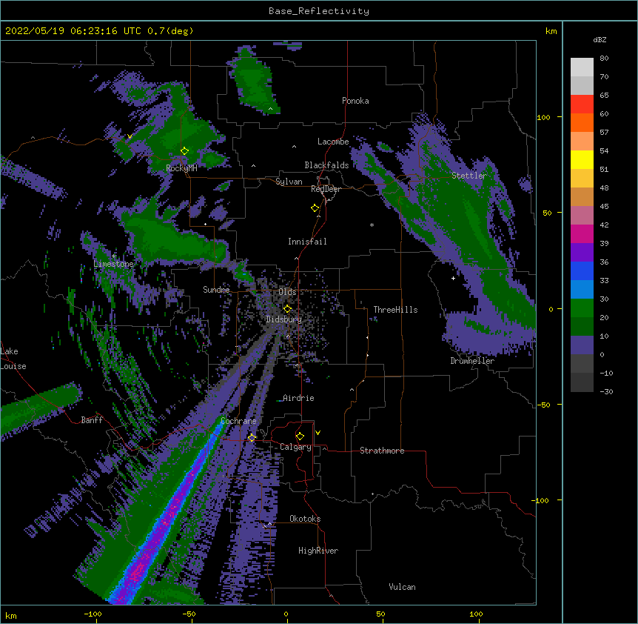Click the ThreeHills label

[x=395, y=310]
